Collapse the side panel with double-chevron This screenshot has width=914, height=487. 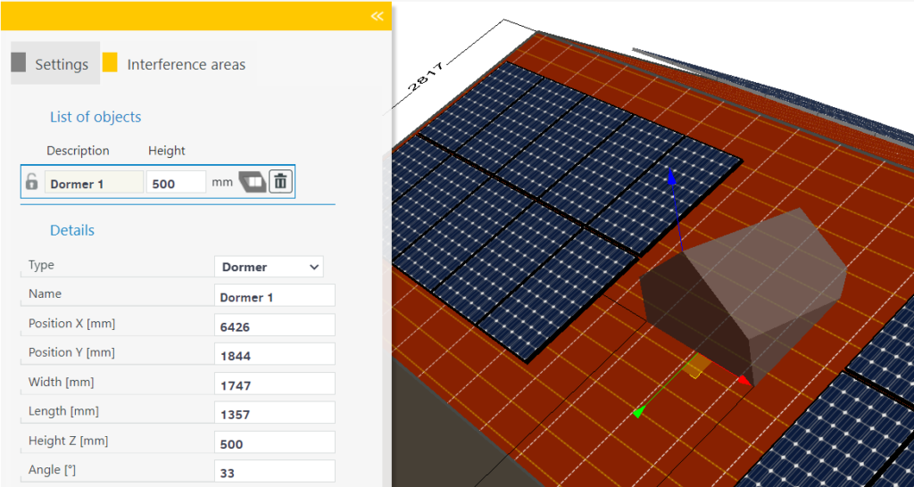click(377, 16)
